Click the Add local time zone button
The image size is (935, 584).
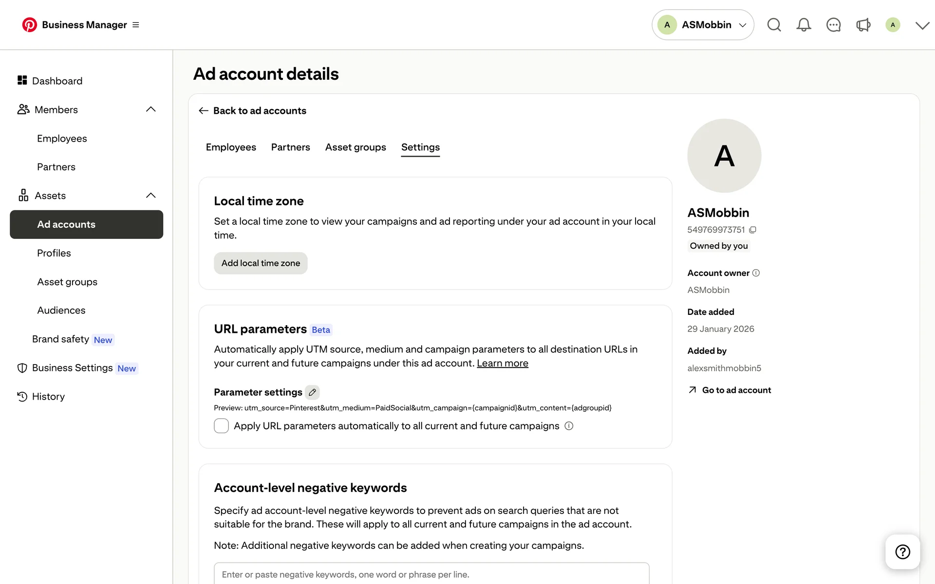click(261, 263)
